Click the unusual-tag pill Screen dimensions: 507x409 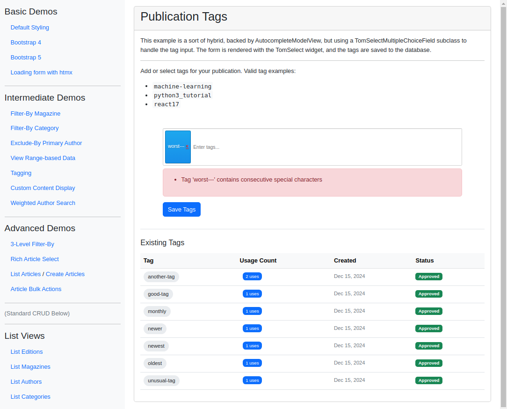161,380
